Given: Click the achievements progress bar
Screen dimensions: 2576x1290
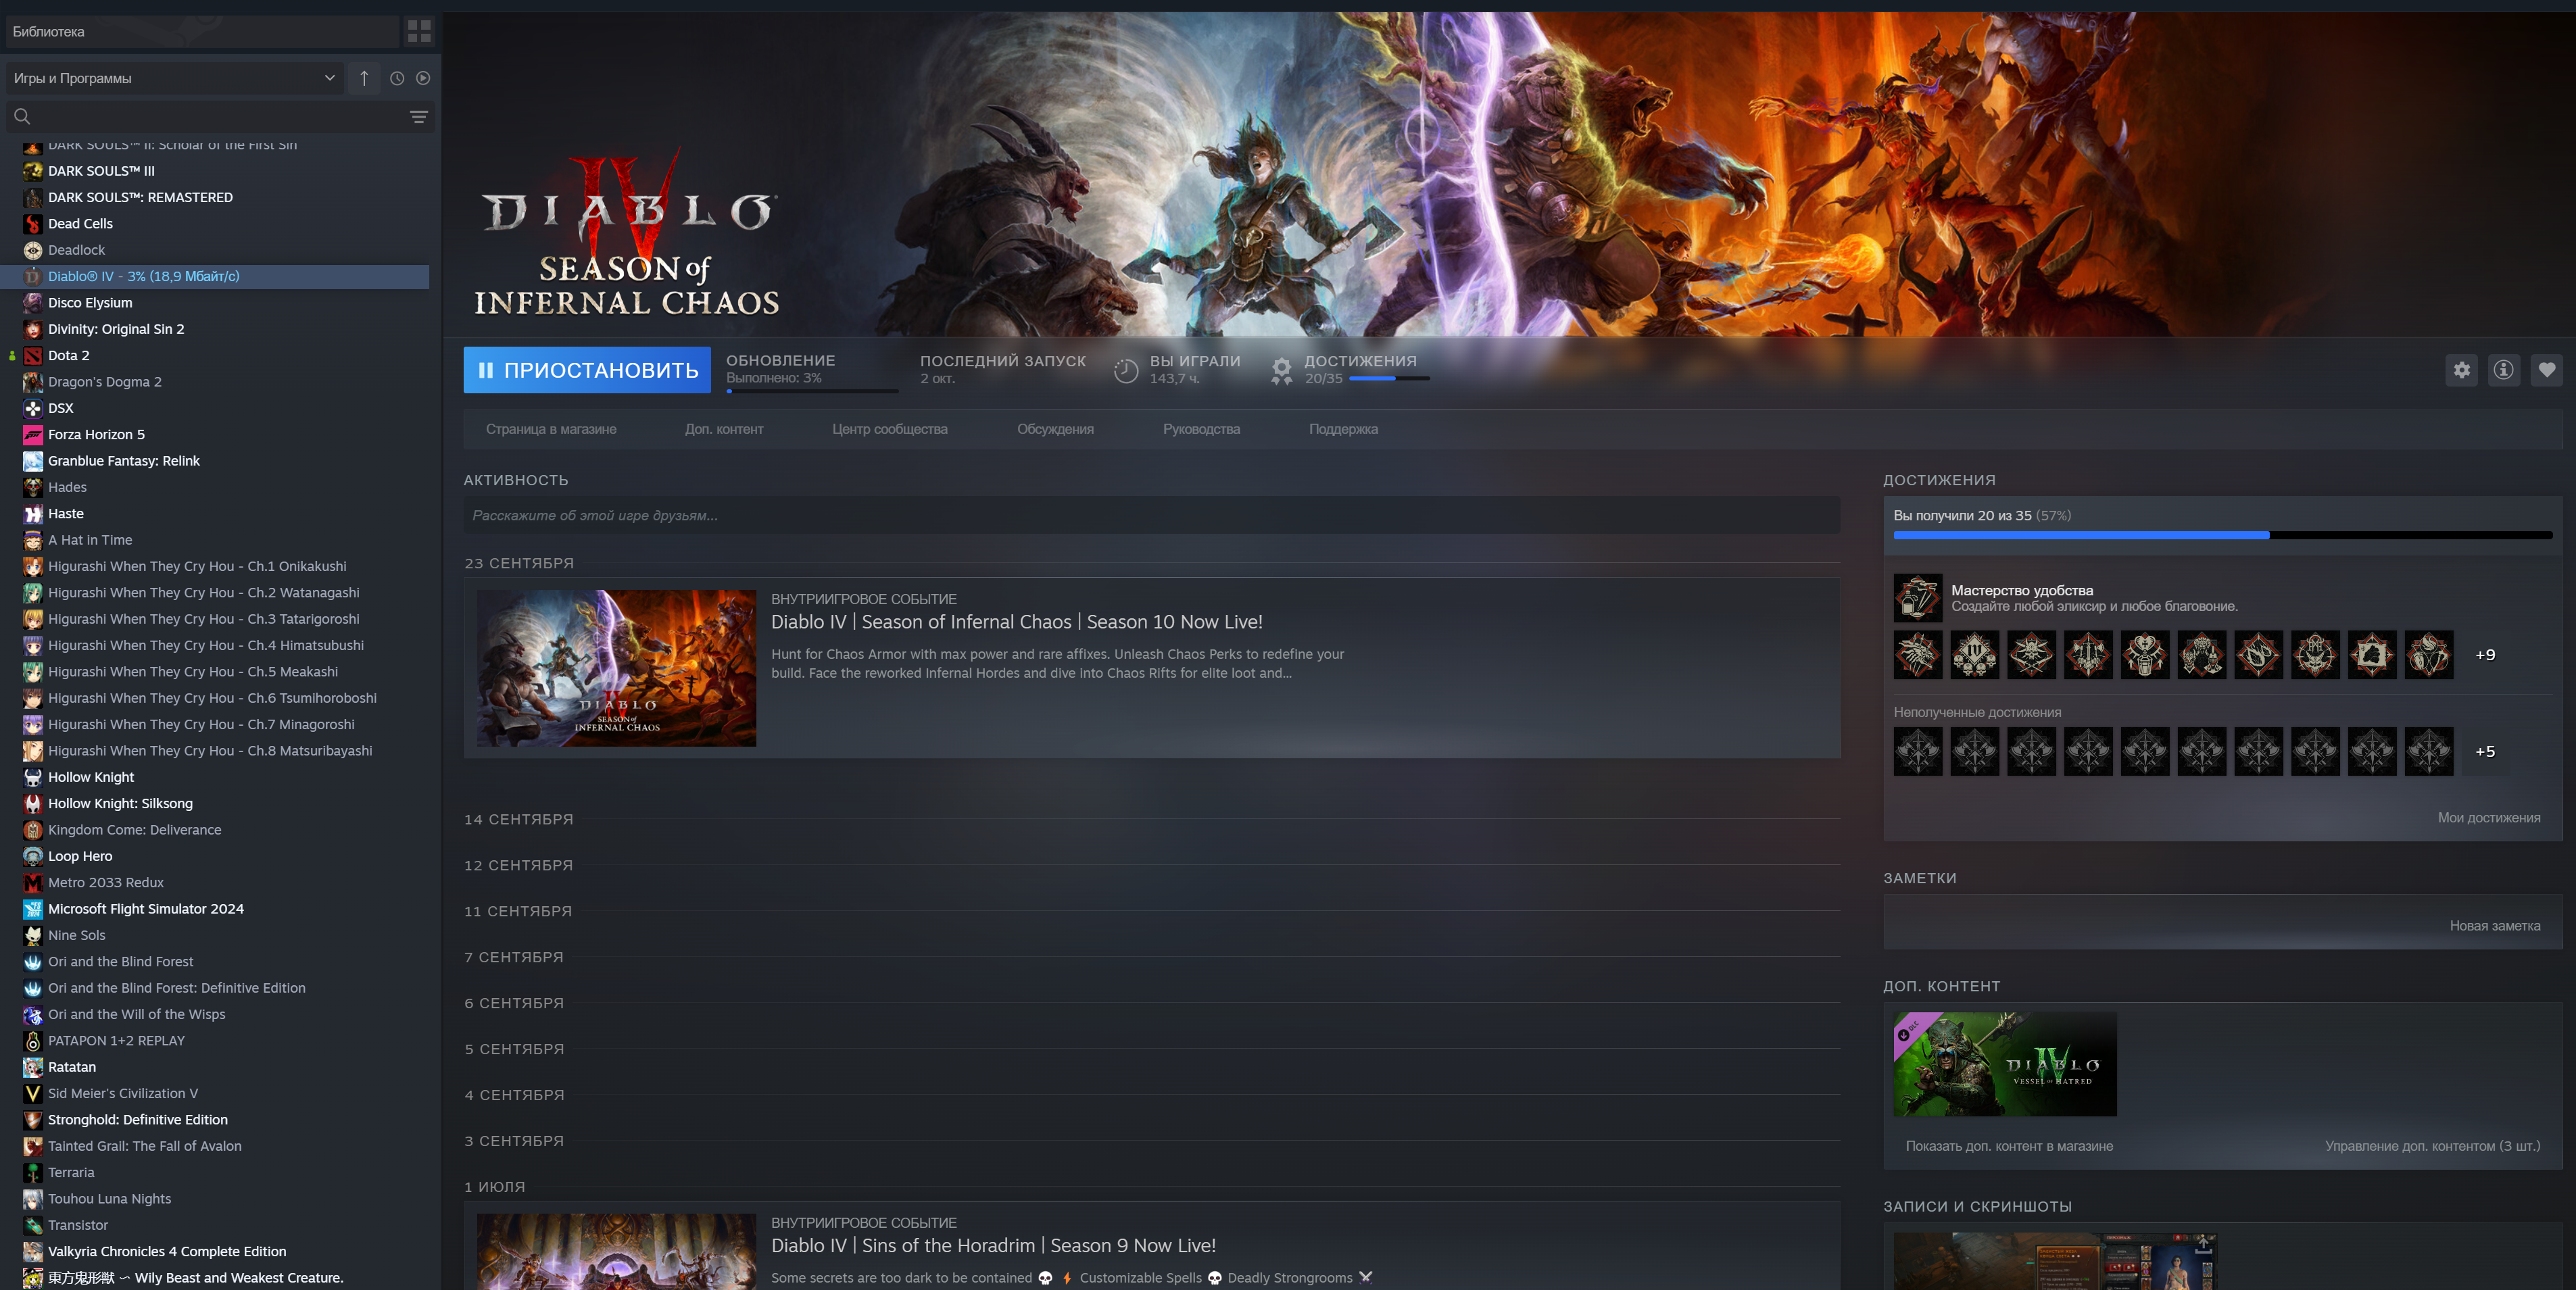Looking at the screenshot, I should 2222,535.
